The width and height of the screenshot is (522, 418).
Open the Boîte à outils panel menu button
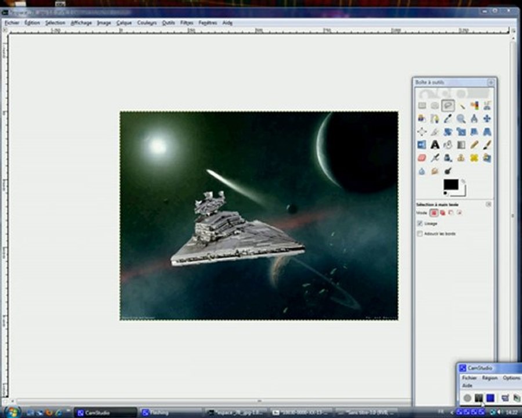tap(491, 82)
